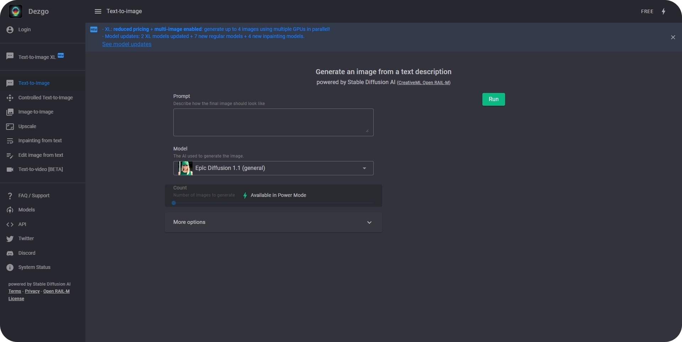Switch to Image-to-Image page
The height and width of the screenshot is (342, 682).
coord(42,112)
